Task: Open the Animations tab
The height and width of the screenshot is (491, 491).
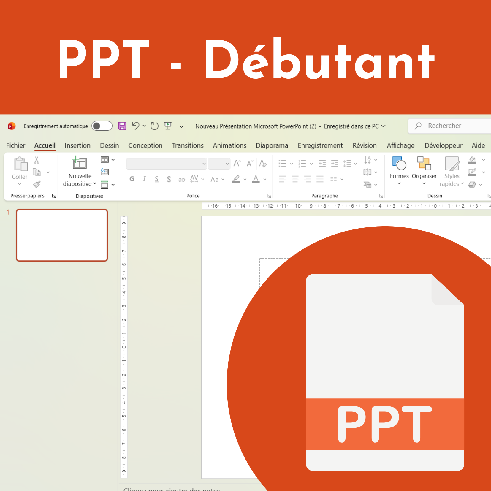Action: 229,145
